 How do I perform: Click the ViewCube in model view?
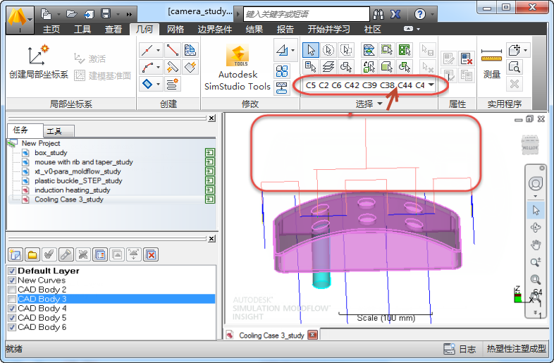point(530,144)
